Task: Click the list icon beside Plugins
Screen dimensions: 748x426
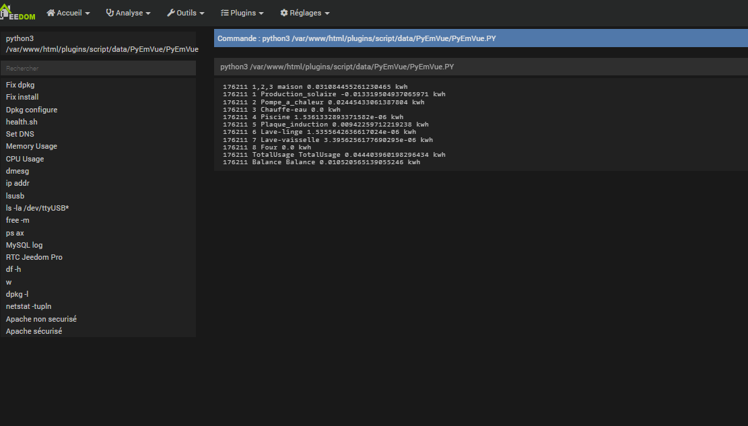Action: pyautogui.click(x=224, y=13)
